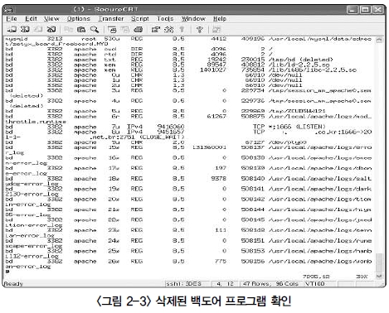Click the vertical scrollbar thumb
The image size is (389, 313).
[379, 262]
